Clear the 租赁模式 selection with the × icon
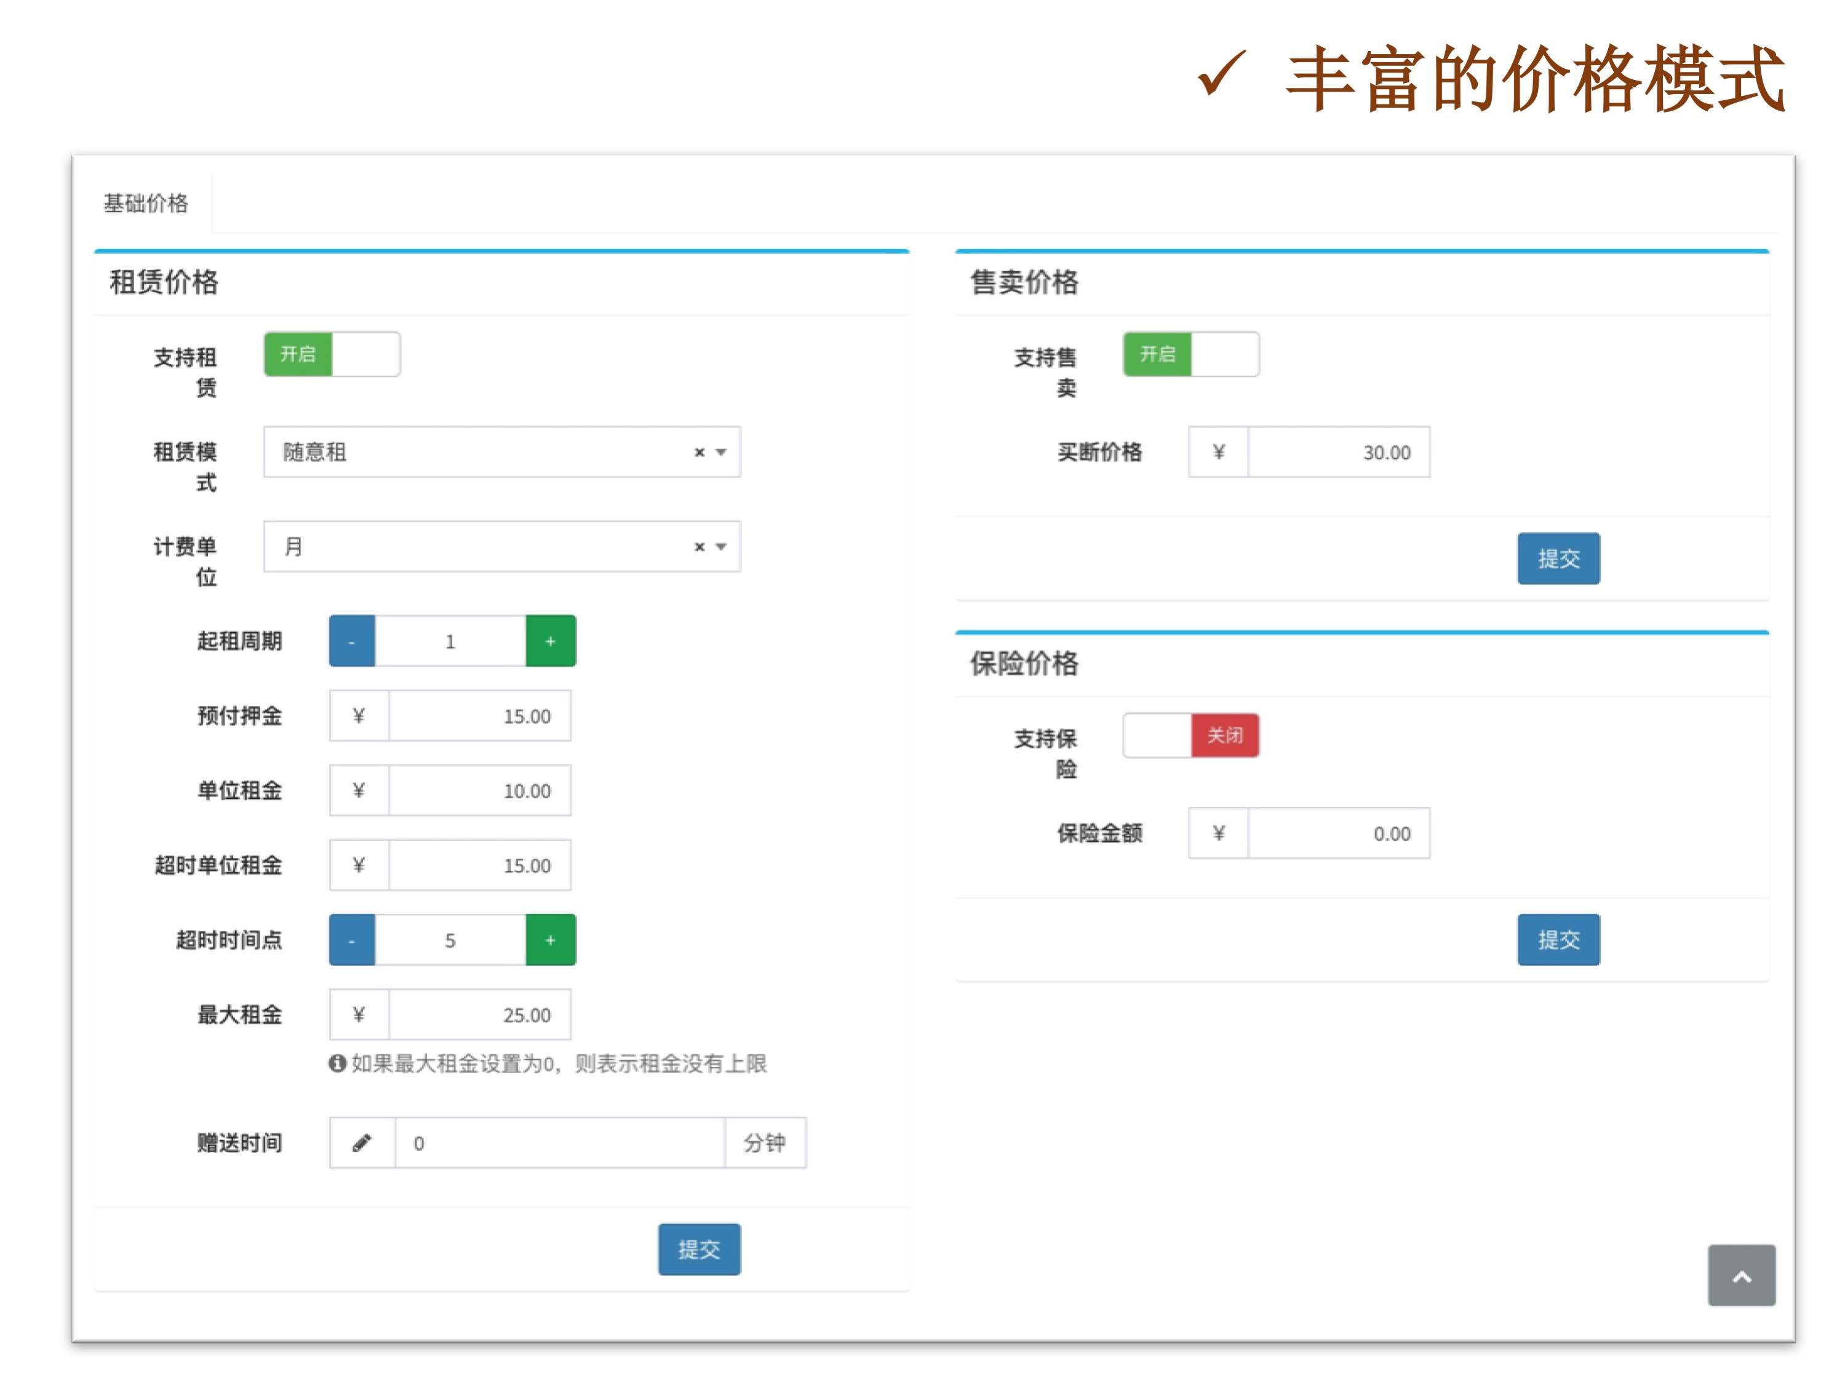The image size is (1845, 1383). 699,452
